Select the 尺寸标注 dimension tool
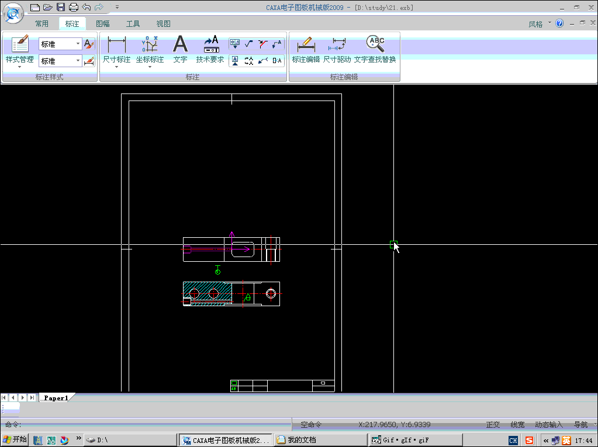The height and width of the screenshot is (447, 598). click(117, 48)
